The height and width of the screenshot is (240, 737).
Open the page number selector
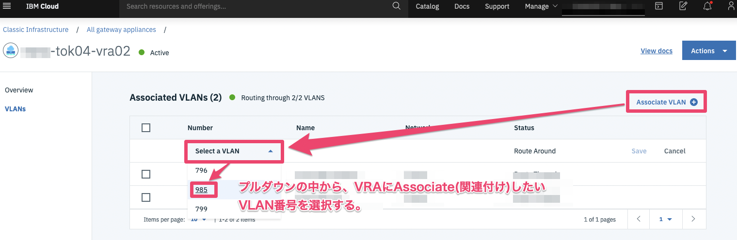click(666, 219)
